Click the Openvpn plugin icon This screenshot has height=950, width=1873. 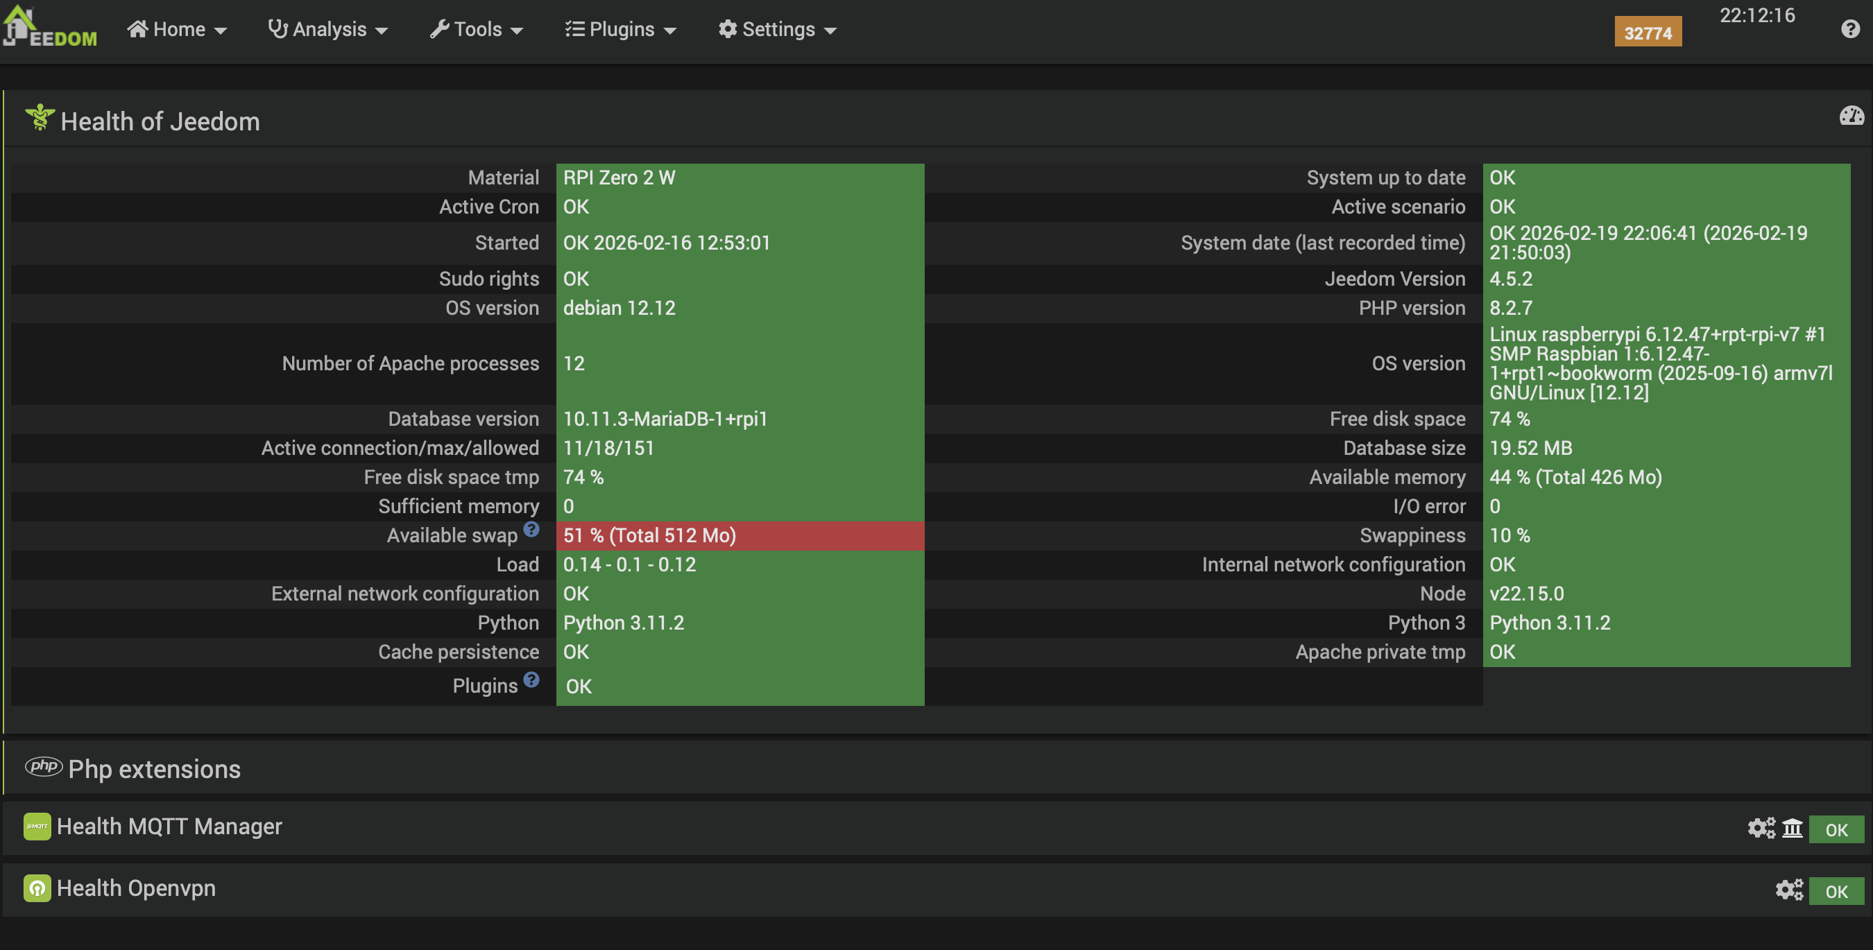tap(37, 888)
